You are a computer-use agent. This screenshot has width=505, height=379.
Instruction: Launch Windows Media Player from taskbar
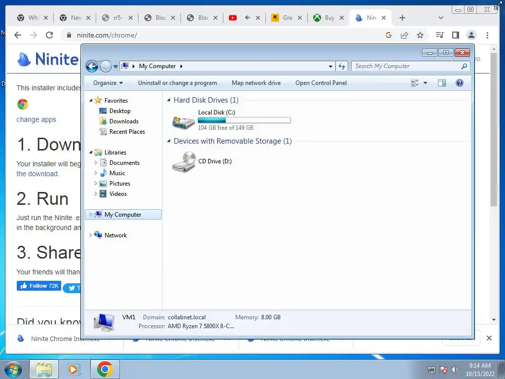[x=74, y=369]
